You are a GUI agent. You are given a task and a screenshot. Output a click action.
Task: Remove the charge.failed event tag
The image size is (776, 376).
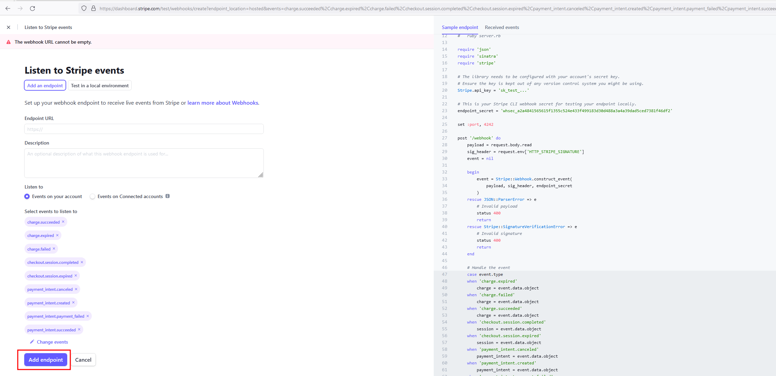54,249
